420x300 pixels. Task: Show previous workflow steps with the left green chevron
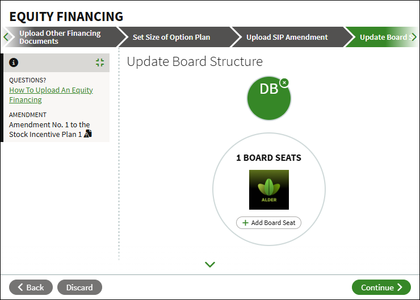[x=6, y=37]
